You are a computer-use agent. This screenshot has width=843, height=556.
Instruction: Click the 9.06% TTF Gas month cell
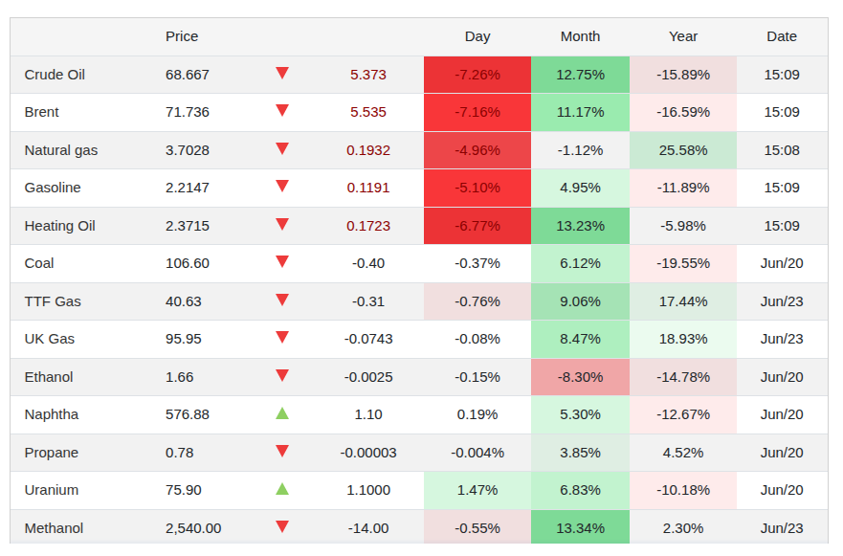[580, 301]
